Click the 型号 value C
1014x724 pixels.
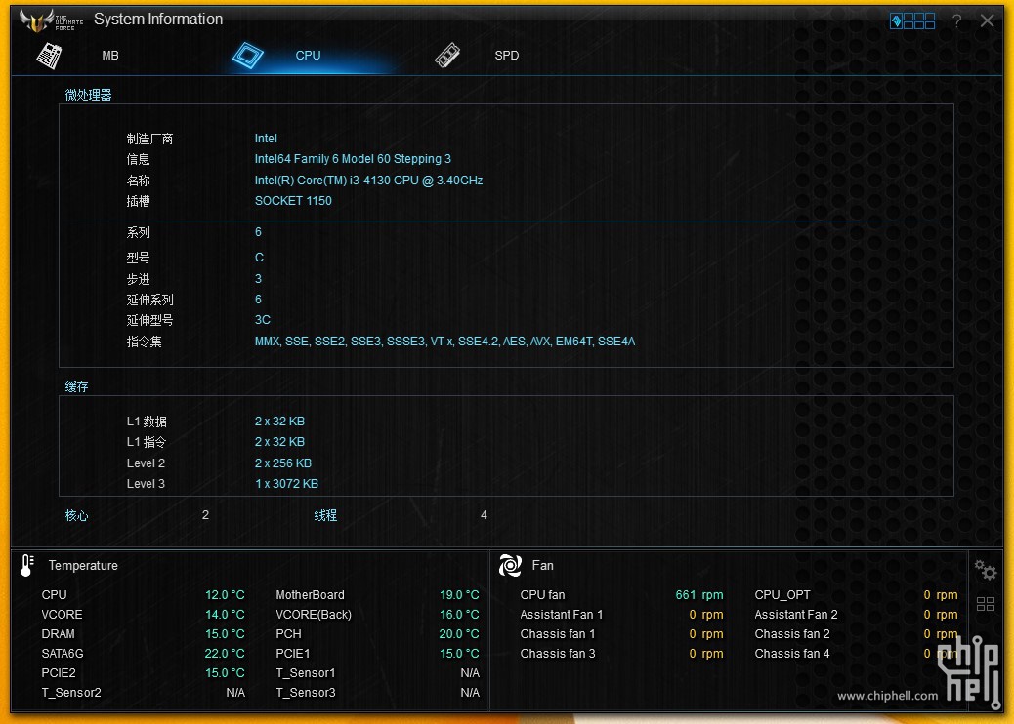pyautogui.click(x=259, y=258)
